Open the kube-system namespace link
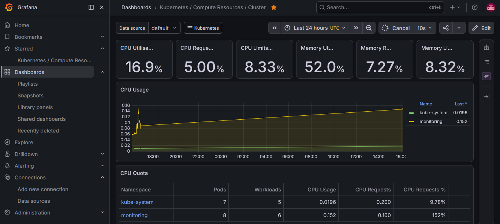 pos(137,202)
